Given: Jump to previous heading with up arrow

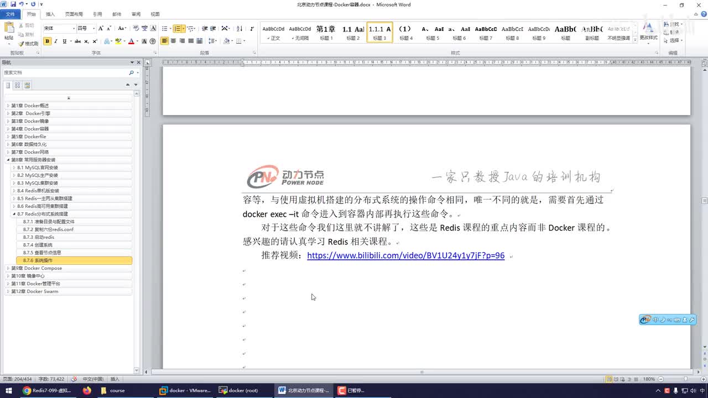Looking at the screenshot, I should tap(128, 85).
